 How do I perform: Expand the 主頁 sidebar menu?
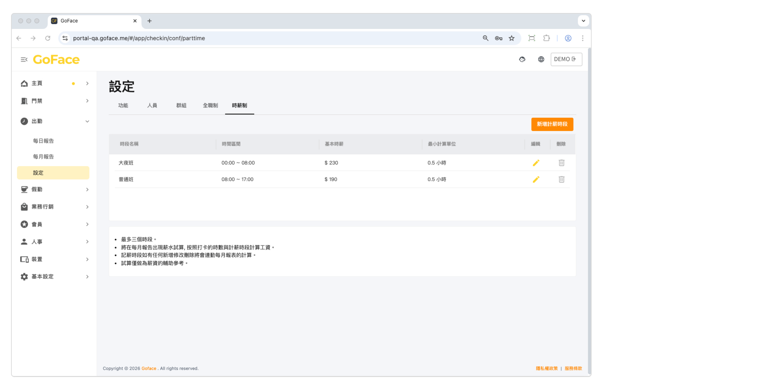[54, 84]
